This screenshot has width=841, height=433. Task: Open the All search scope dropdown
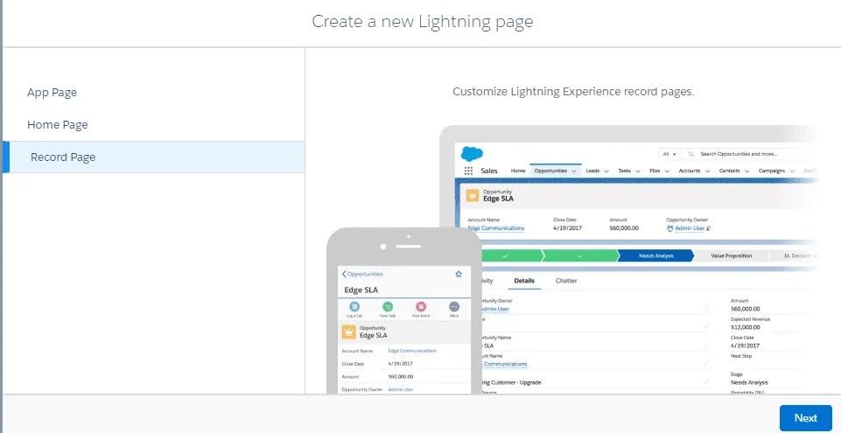(669, 154)
